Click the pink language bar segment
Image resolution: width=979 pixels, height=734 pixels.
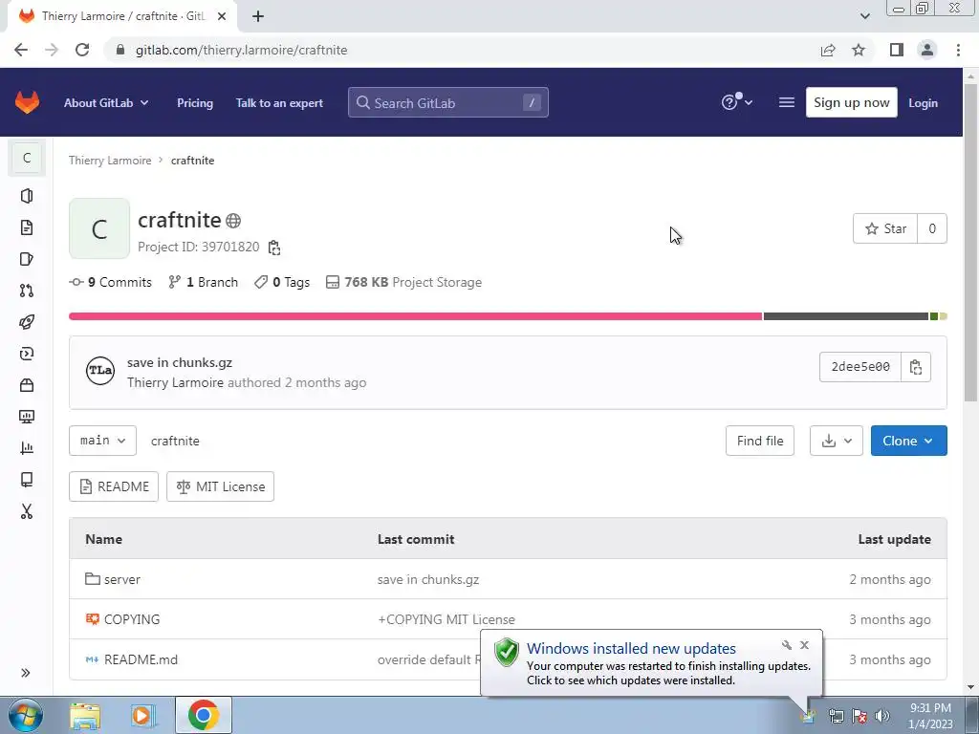click(x=415, y=316)
